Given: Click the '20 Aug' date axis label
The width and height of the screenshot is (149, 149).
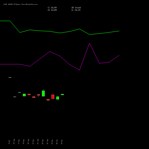Looking at the screenshot, I should [x=28, y=142].
